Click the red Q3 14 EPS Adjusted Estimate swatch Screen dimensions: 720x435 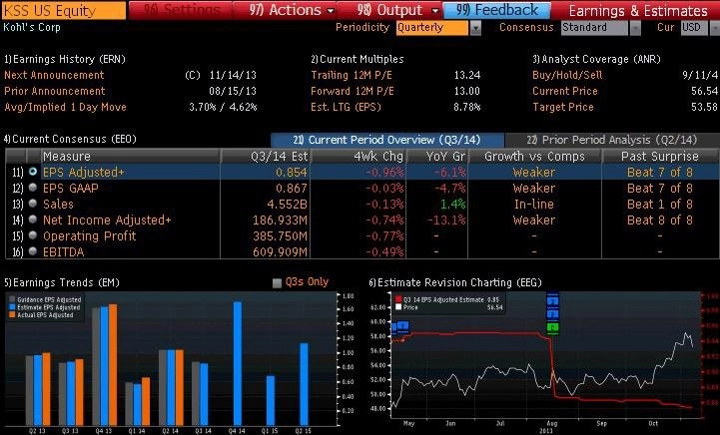[x=398, y=299]
